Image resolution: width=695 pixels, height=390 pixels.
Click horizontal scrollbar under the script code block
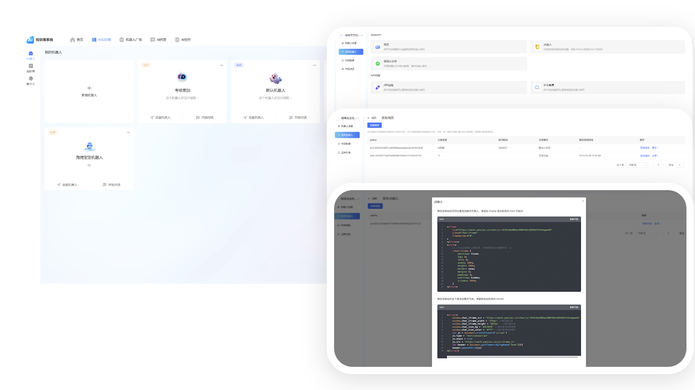click(x=512, y=357)
